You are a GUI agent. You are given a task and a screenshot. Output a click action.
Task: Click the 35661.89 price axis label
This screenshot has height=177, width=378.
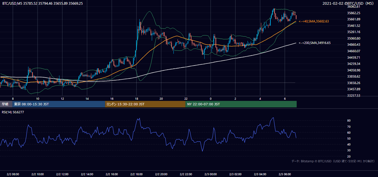tap(354, 19)
